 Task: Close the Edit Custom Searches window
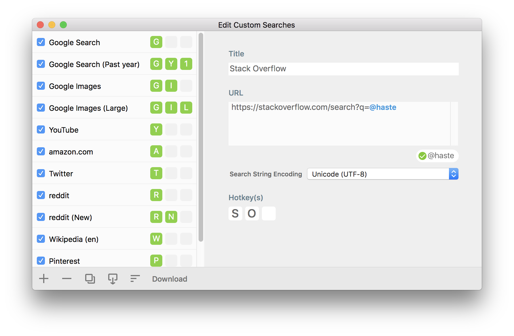pyautogui.click(x=40, y=25)
